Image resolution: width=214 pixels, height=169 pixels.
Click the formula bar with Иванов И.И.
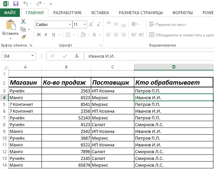149,56
